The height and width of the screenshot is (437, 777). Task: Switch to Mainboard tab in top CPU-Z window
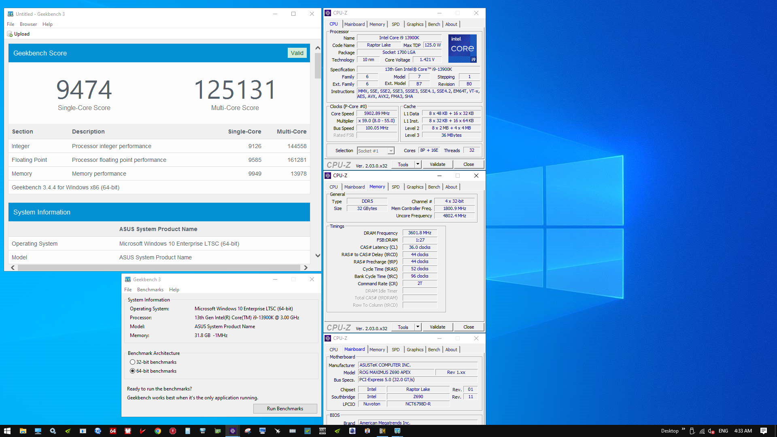click(355, 24)
